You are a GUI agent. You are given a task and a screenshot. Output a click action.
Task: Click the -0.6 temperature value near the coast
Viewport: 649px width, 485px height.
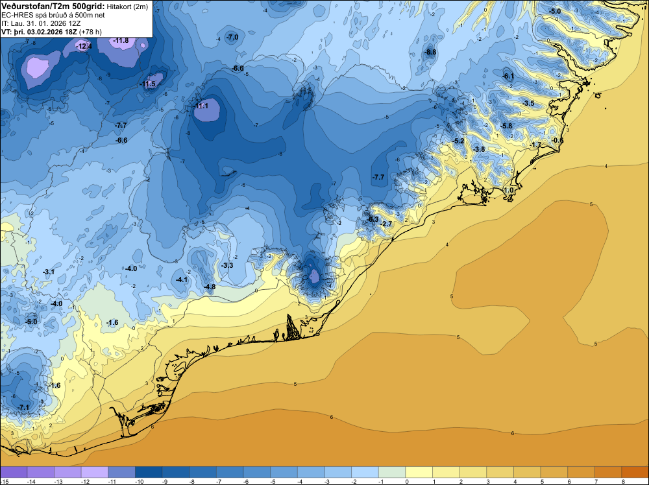pyautogui.click(x=558, y=140)
